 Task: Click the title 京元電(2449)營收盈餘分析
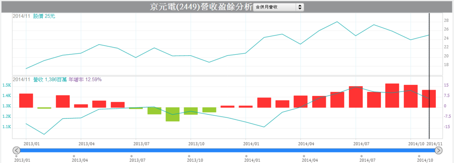point(201,7)
